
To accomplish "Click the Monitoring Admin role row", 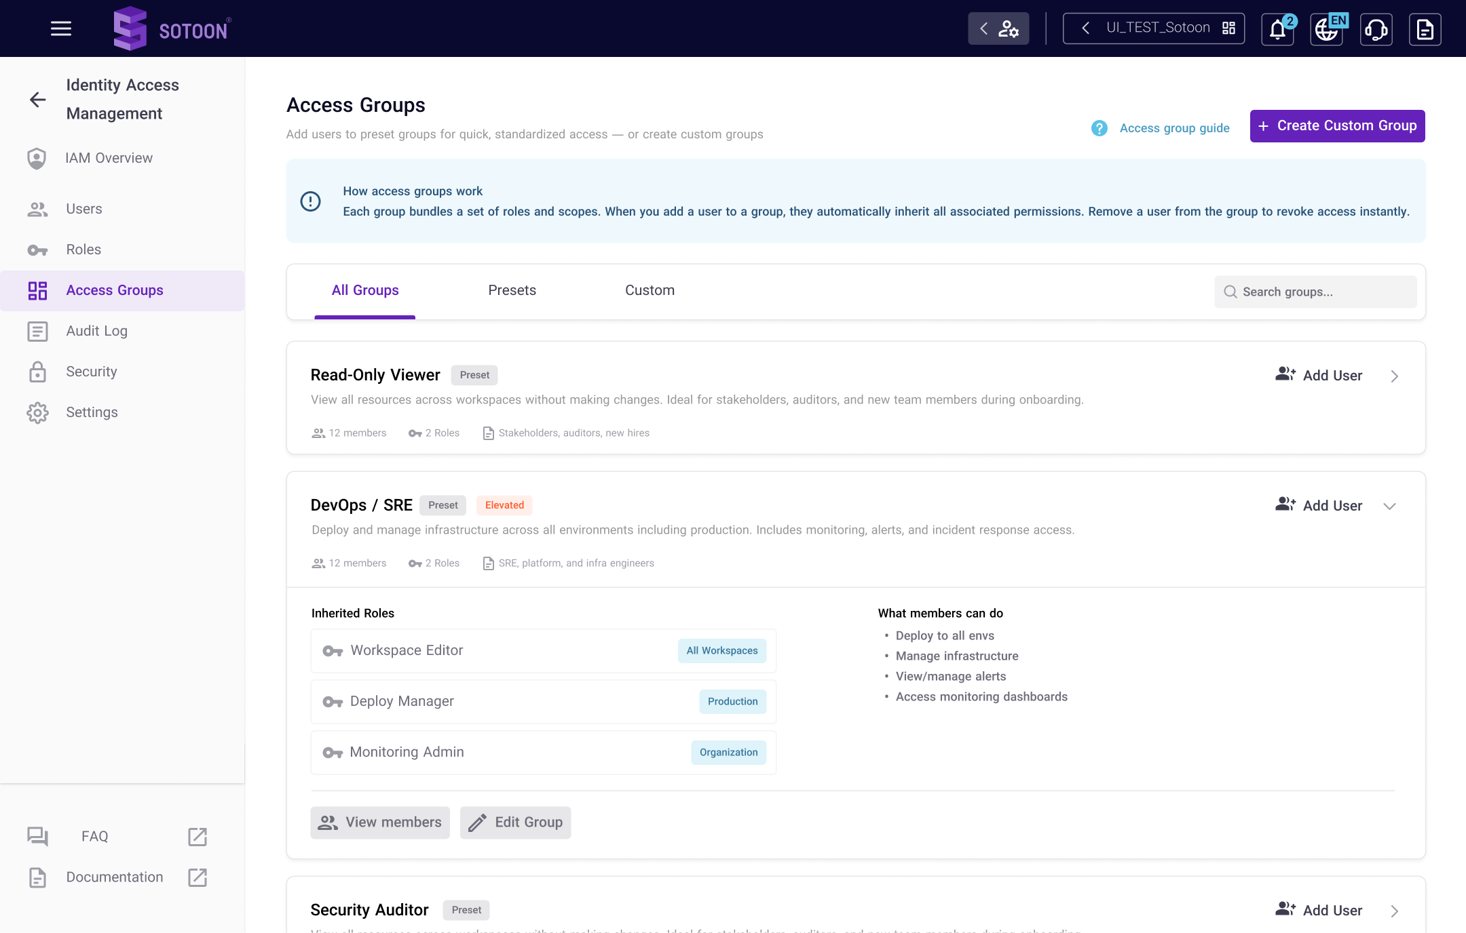I will [x=543, y=753].
